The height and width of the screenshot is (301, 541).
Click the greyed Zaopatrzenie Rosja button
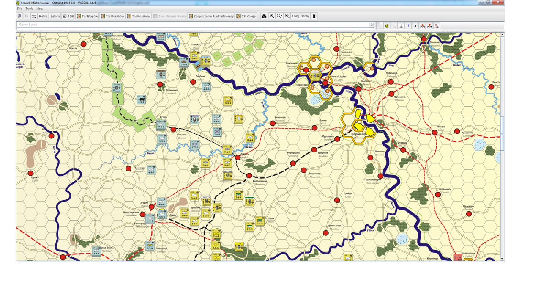[x=169, y=16]
